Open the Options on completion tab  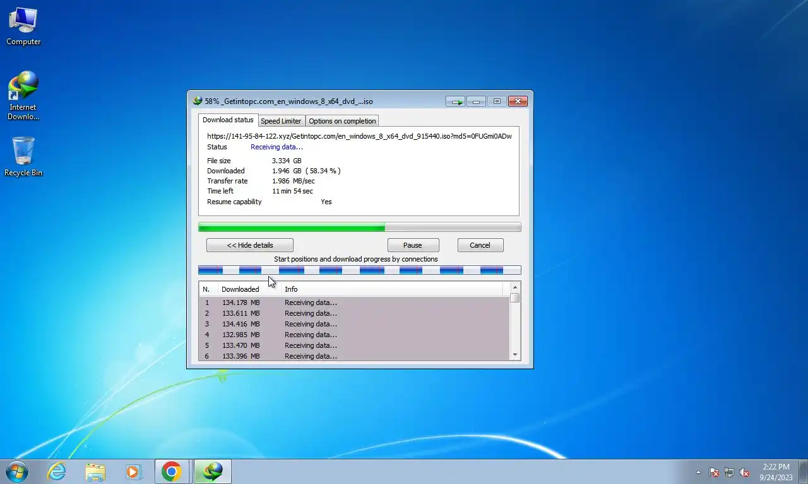pos(342,121)
